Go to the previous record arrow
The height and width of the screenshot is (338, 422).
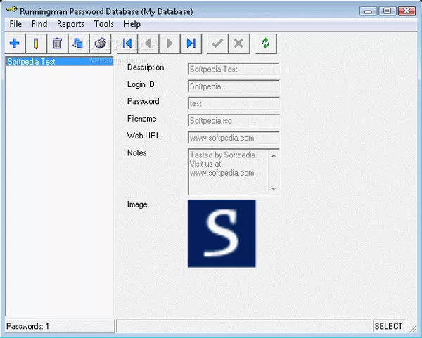(148, 44)
